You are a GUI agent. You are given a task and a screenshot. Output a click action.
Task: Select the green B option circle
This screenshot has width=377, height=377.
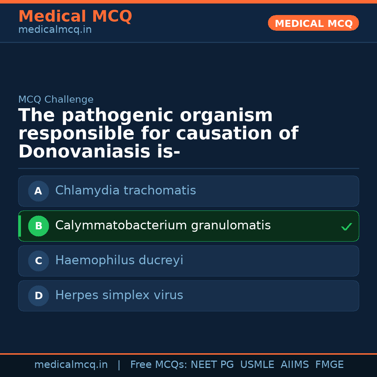[x=38, y=226]
